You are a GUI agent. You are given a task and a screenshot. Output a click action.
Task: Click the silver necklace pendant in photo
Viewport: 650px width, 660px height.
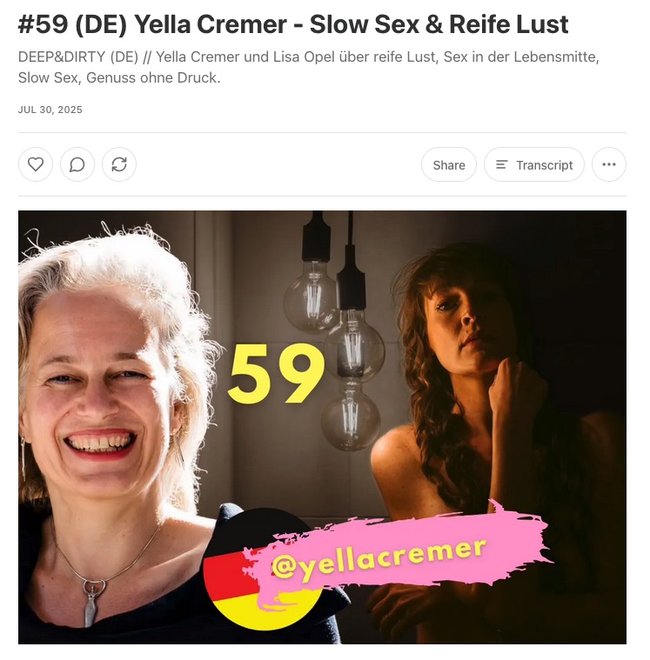pos(92,603)
